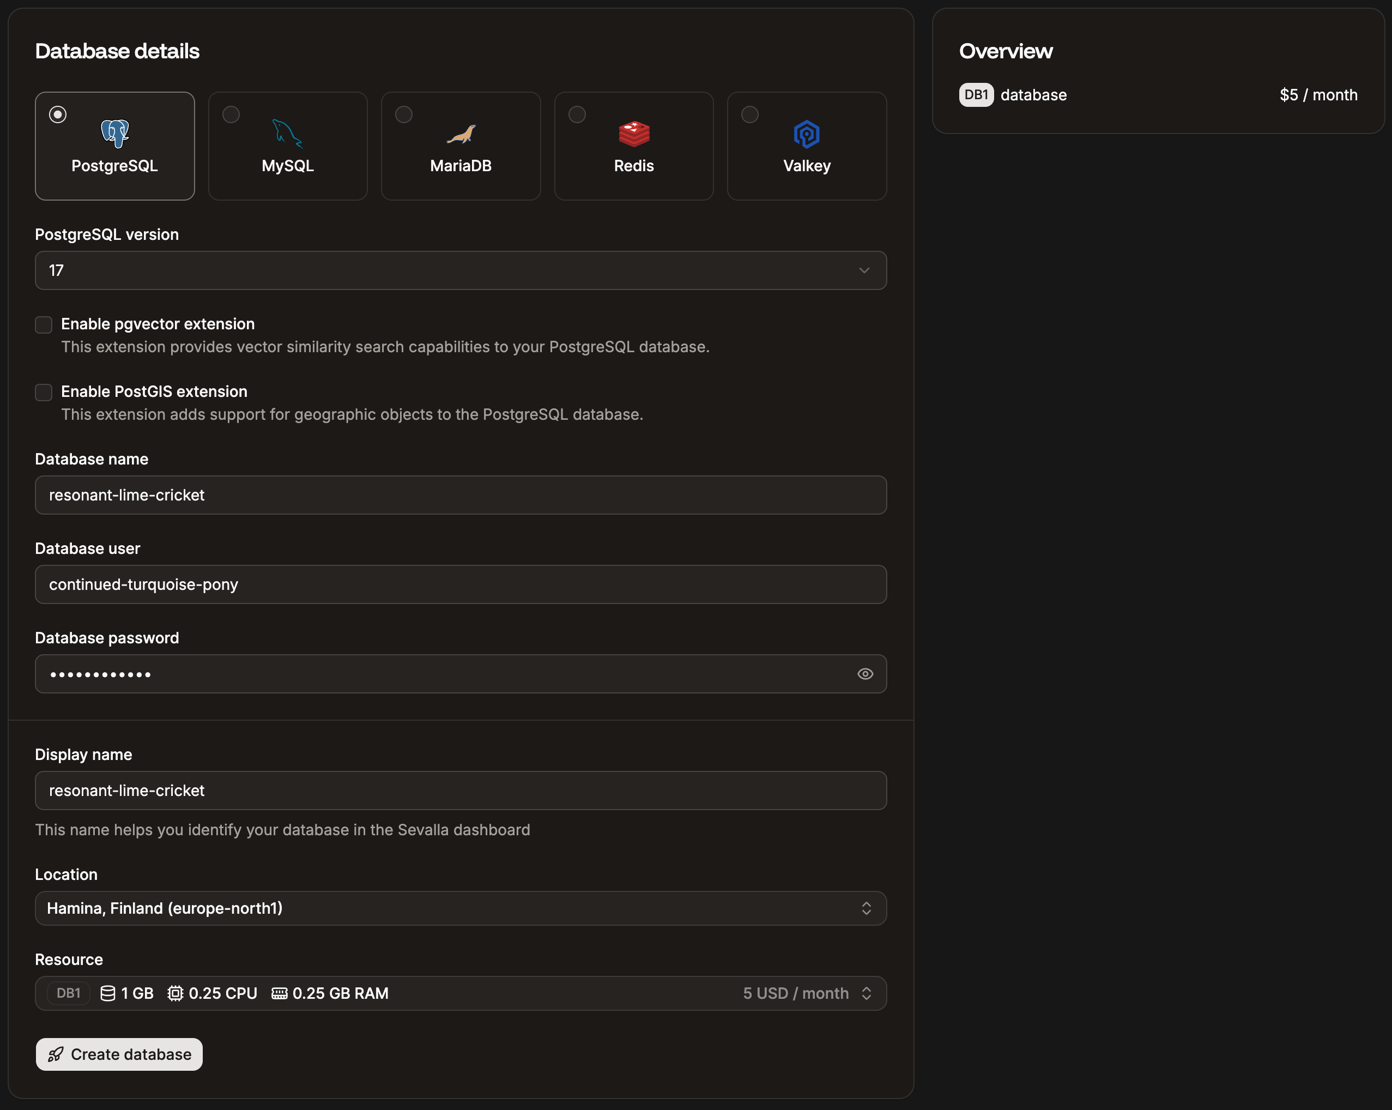Choose the Redis card label
Screen dimensions: 1392x1110
634,166
